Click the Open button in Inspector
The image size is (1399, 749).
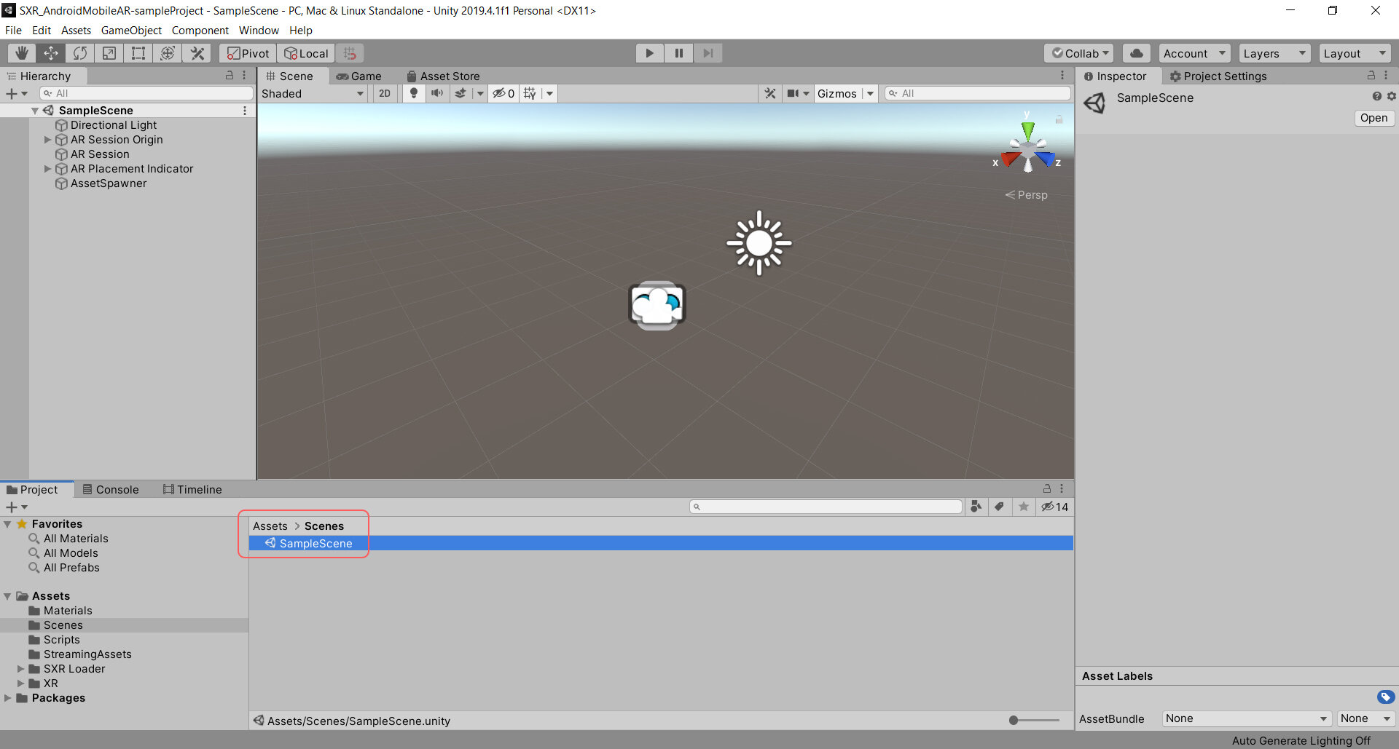tap(1373, 118)
